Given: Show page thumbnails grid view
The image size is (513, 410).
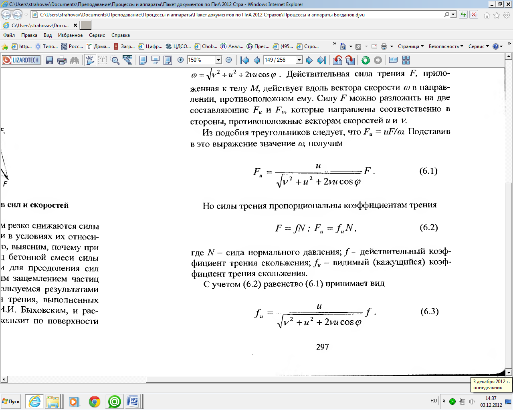Looking at the screenshot, I should pyautogui.click(x=406, y=60).
